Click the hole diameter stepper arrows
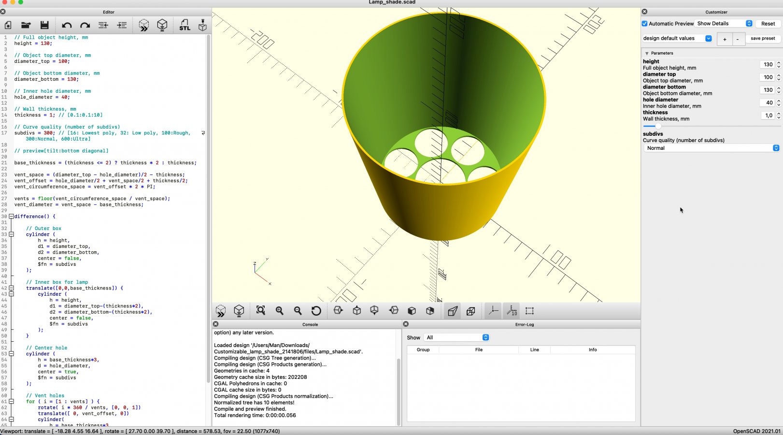 [x=779, y=102]
